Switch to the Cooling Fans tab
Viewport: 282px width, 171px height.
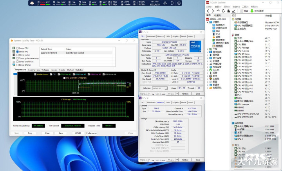pos(34,70)
